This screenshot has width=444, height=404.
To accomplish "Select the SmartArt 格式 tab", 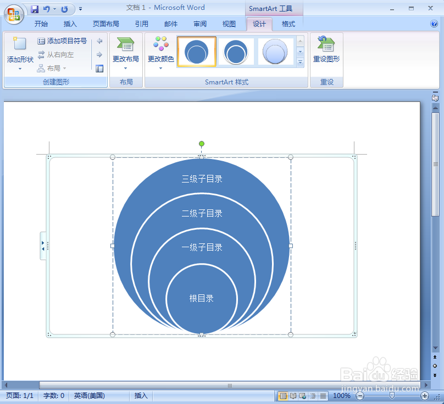I will (288, 24).
